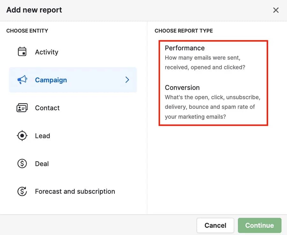Click the Lead target icon

click(22, 135)
